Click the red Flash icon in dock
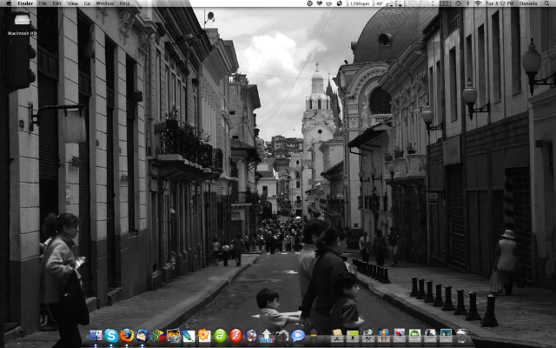Screen dimensions: 556x348 pyautogui.click(x=235, y=335)
